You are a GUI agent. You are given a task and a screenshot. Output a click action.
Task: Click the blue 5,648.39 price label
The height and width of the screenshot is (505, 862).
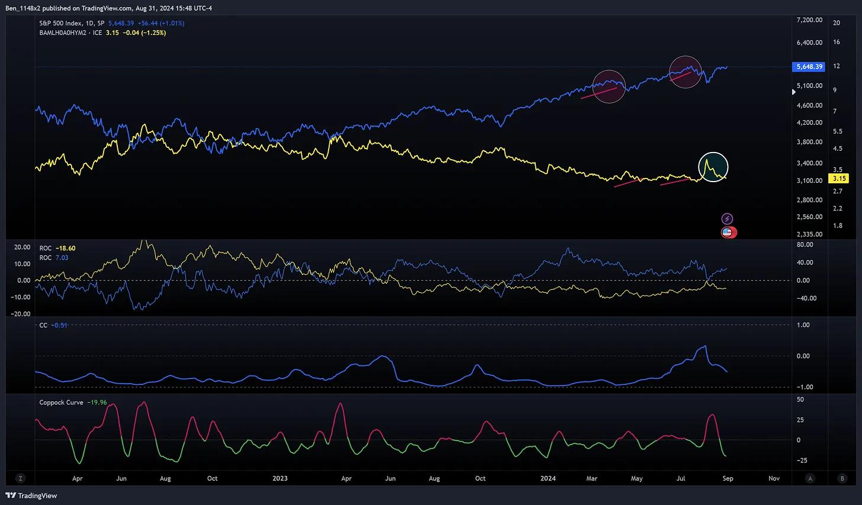[x=809, y=67]
